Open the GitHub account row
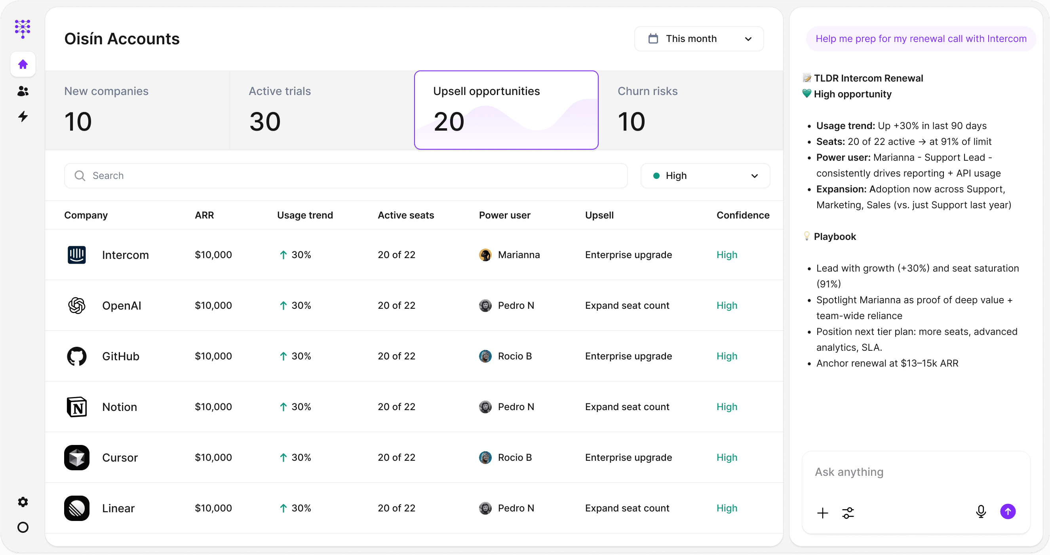The height and width of the screenshot is (555, 1050). [120, 356]
